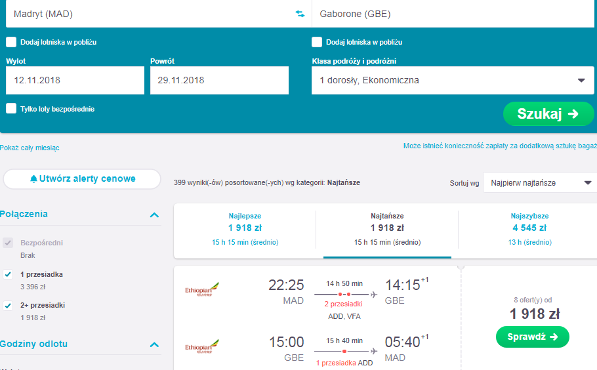Enable nearby airports for Gaborone destination
Viewport: 597px width, 370px height.
coord(317,42)
